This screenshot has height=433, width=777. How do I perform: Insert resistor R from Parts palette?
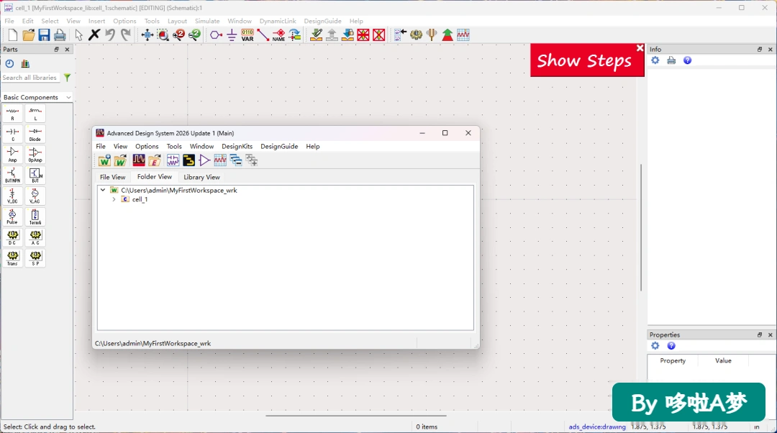click(x=12, y=114)
